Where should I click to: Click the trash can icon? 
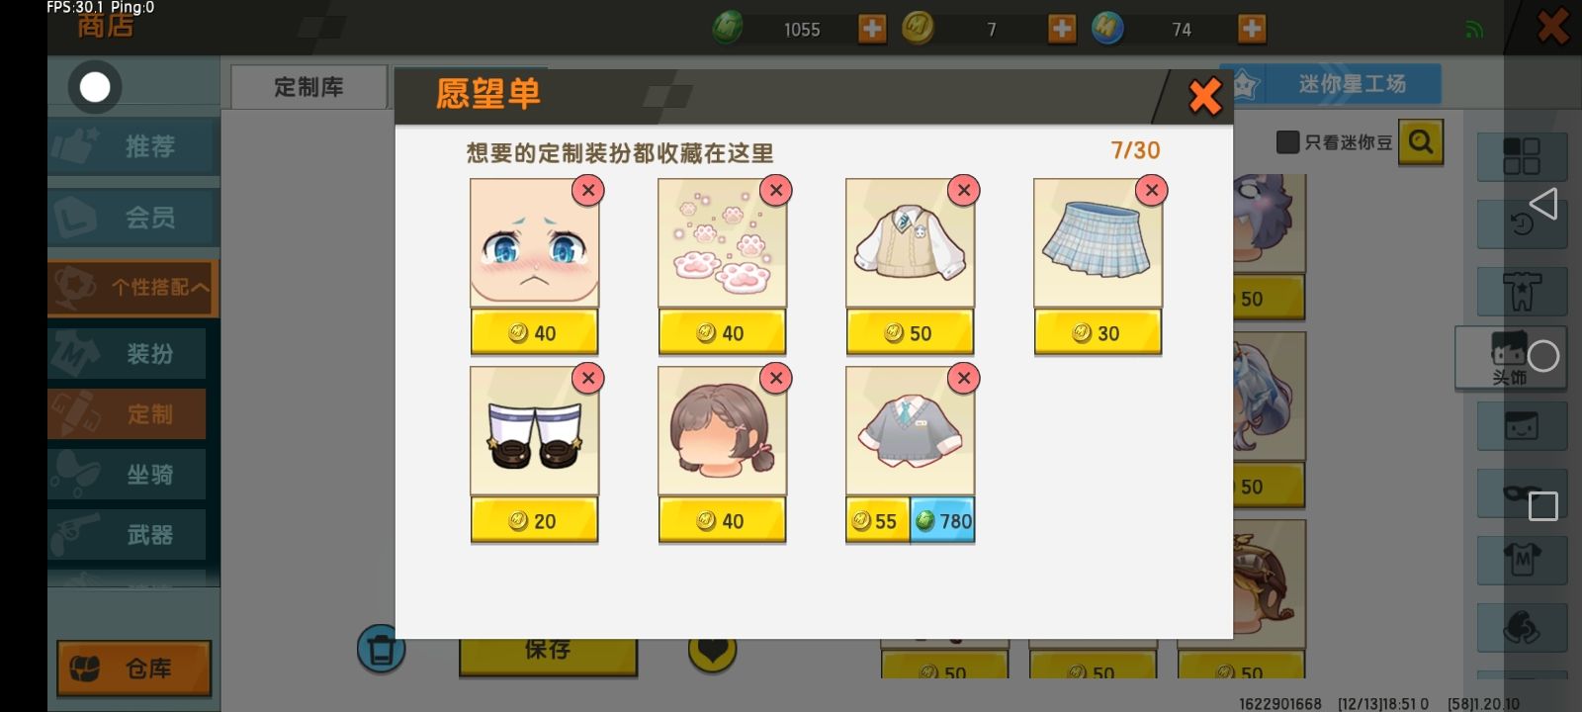tap(381, 650)
